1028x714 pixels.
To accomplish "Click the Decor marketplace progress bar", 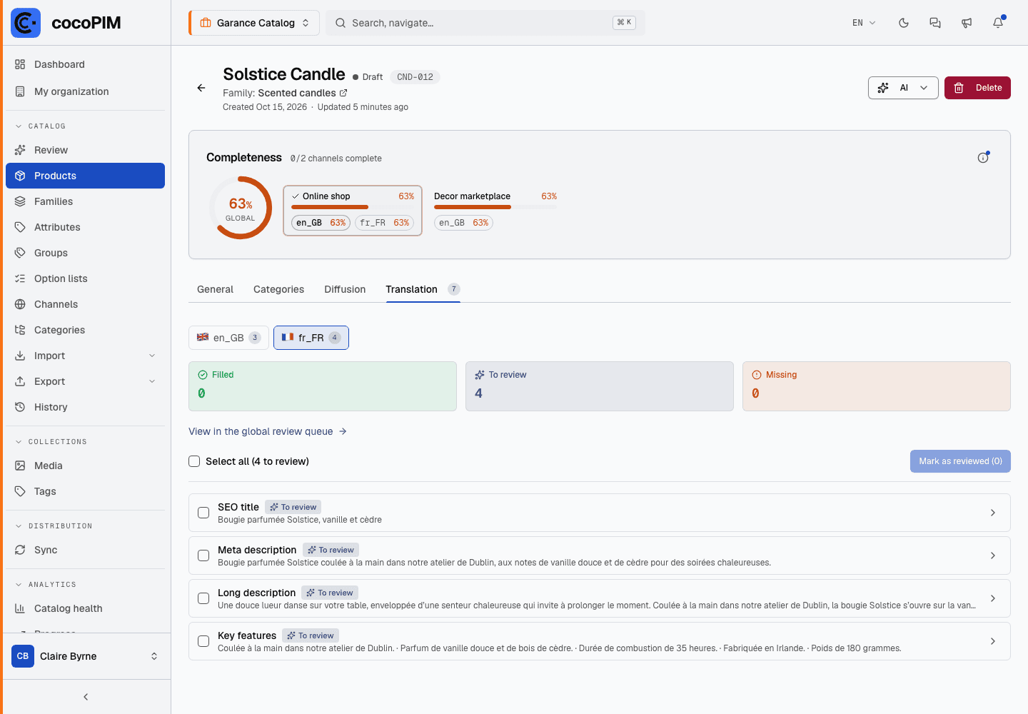I will coord(495,207).
